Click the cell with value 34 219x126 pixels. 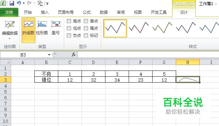tap(117, 80)
